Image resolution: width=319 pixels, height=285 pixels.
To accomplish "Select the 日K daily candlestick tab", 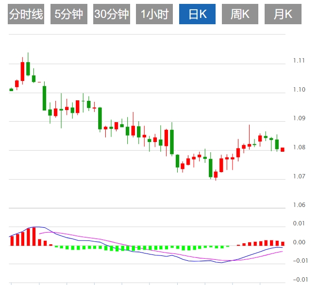I will (197, 14).
